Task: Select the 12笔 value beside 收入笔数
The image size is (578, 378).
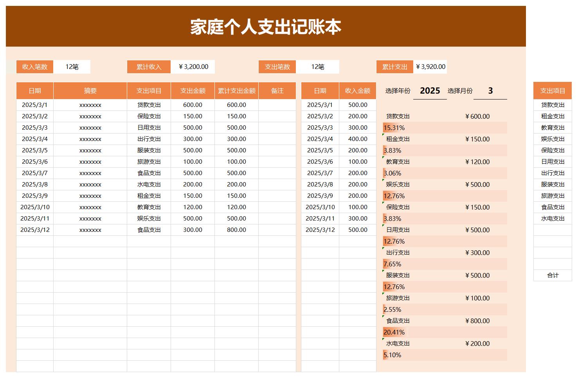Action: pos(72,67)
